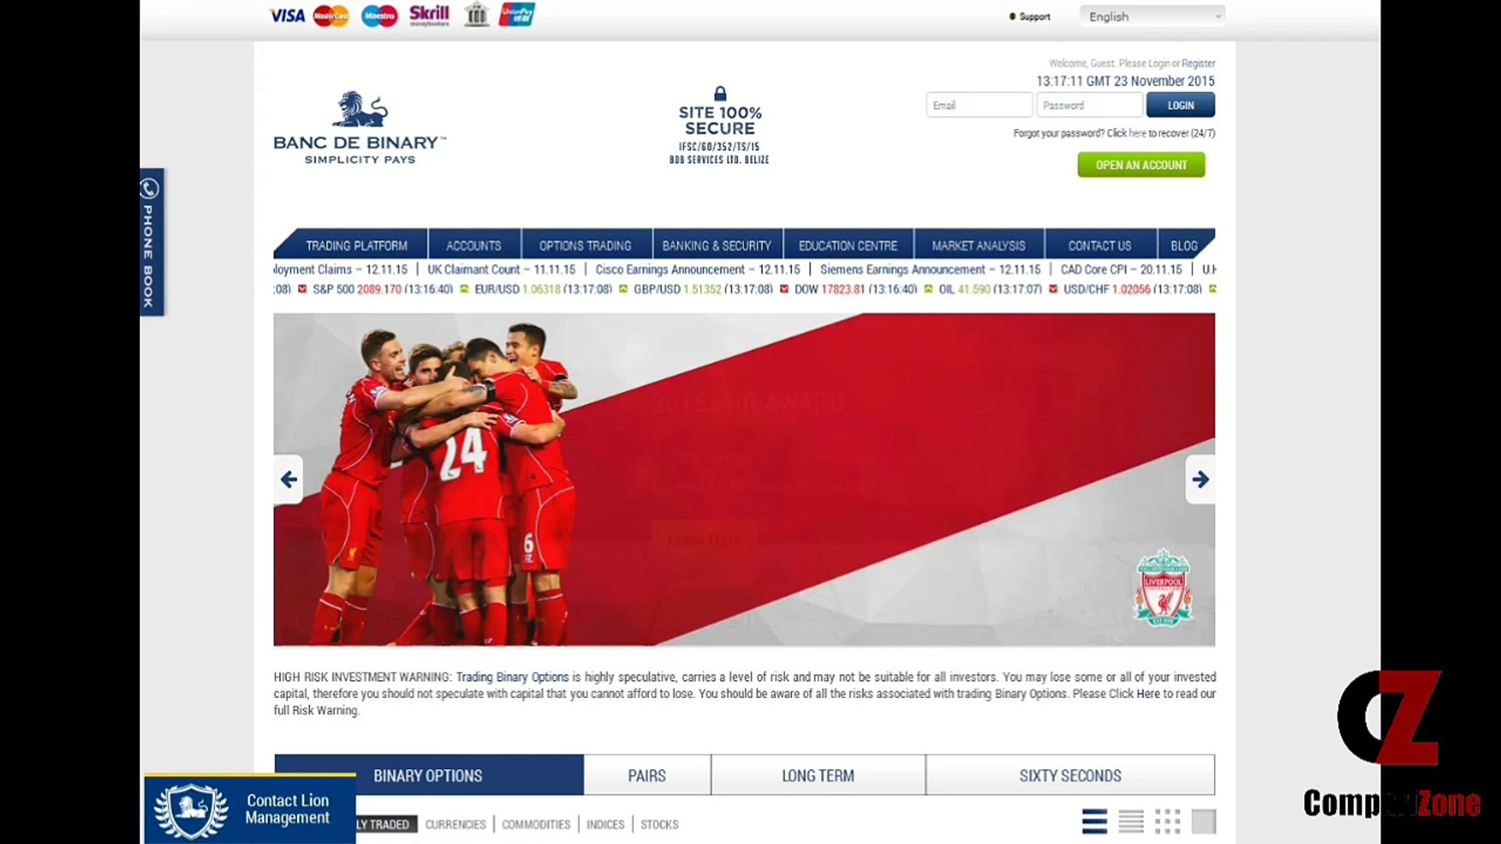Switch to compact list view icon
The image size is (1501, 844).
coord(1130,821)
